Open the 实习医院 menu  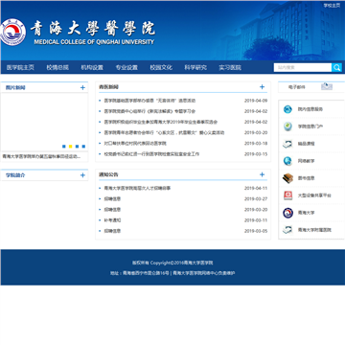(x=230, y=68)
